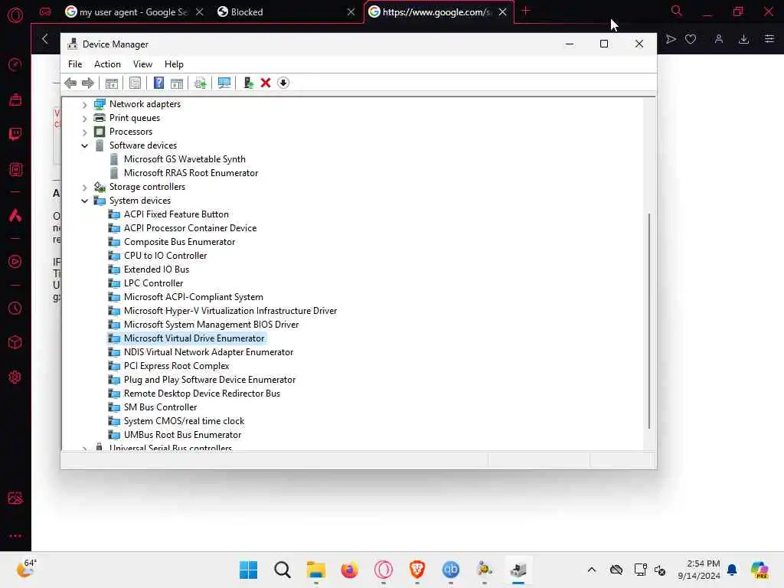Open Firefox from the taskbar

(x=349, y=570)
